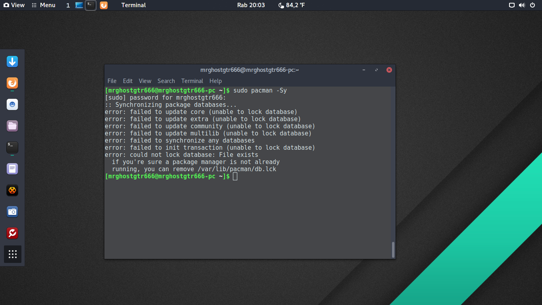Click the "if you're sure a package manager" line
Viewport: 542px width, 305px height.
[196, 162]
